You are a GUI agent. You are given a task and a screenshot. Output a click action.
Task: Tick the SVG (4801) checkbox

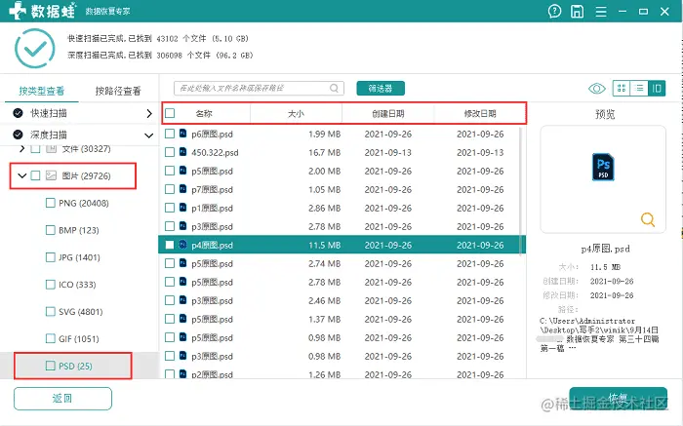tap(51, 312)
